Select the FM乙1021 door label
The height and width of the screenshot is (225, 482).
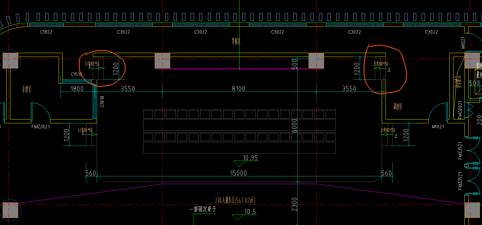coord(41,127)
